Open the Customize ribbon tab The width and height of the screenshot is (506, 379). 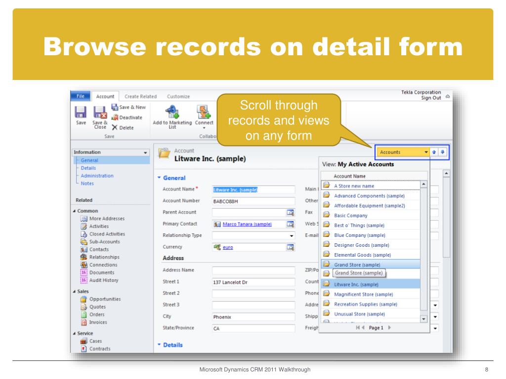(178, 96)
